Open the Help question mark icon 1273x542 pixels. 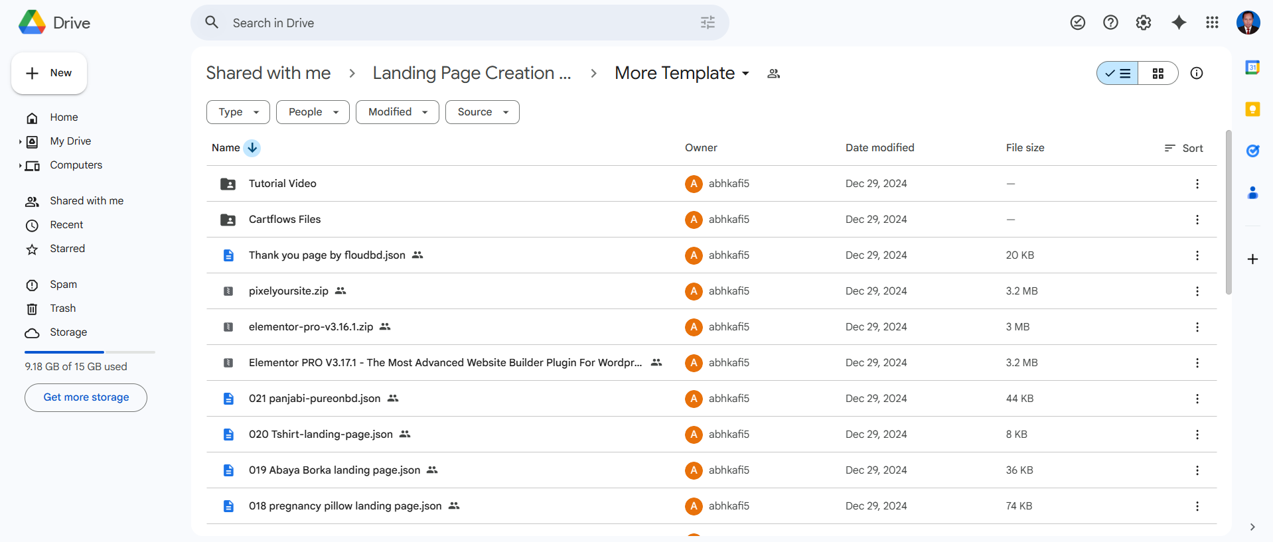pyautogui.click(x=1110, y=23)
